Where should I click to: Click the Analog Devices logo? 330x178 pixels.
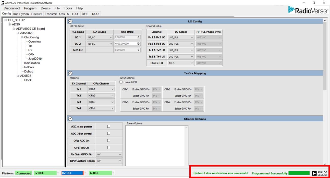tap(320, 173)
